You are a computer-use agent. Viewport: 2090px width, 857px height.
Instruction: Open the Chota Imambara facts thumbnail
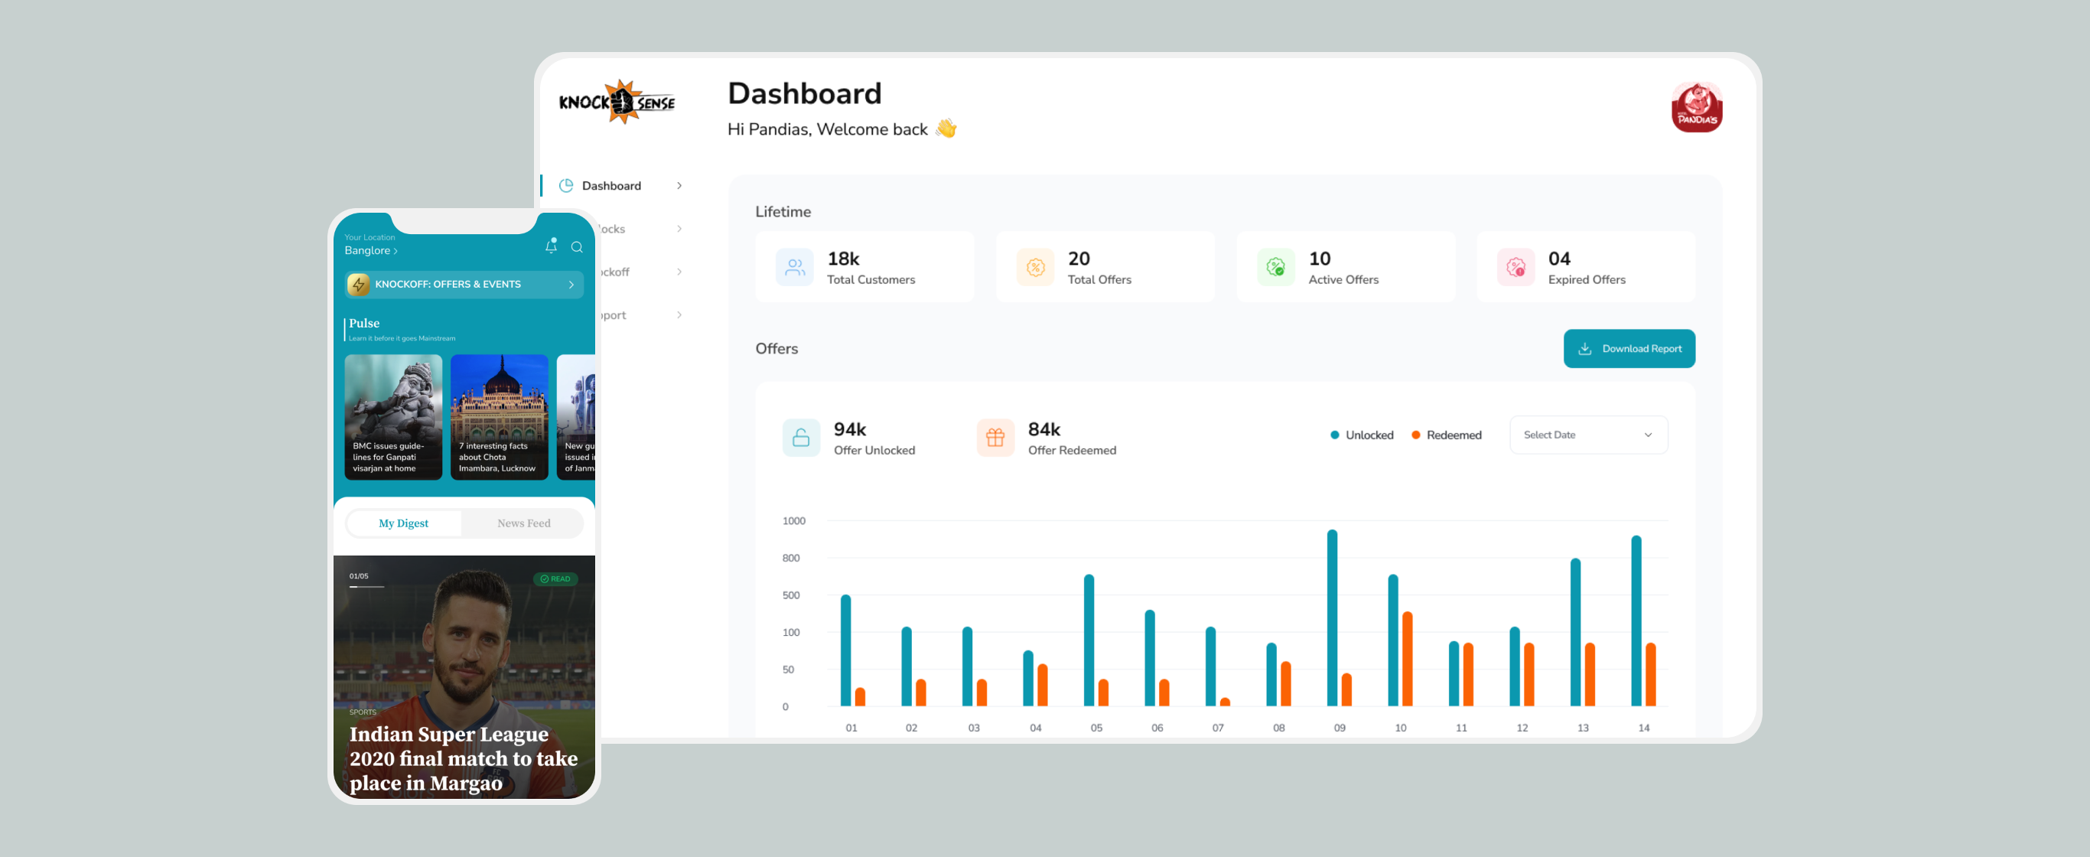click(499, 417)
